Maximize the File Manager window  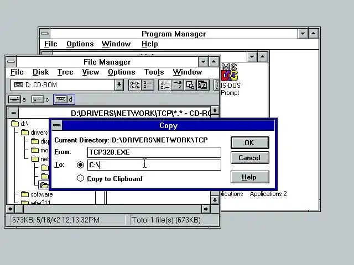tap(214, 62)
